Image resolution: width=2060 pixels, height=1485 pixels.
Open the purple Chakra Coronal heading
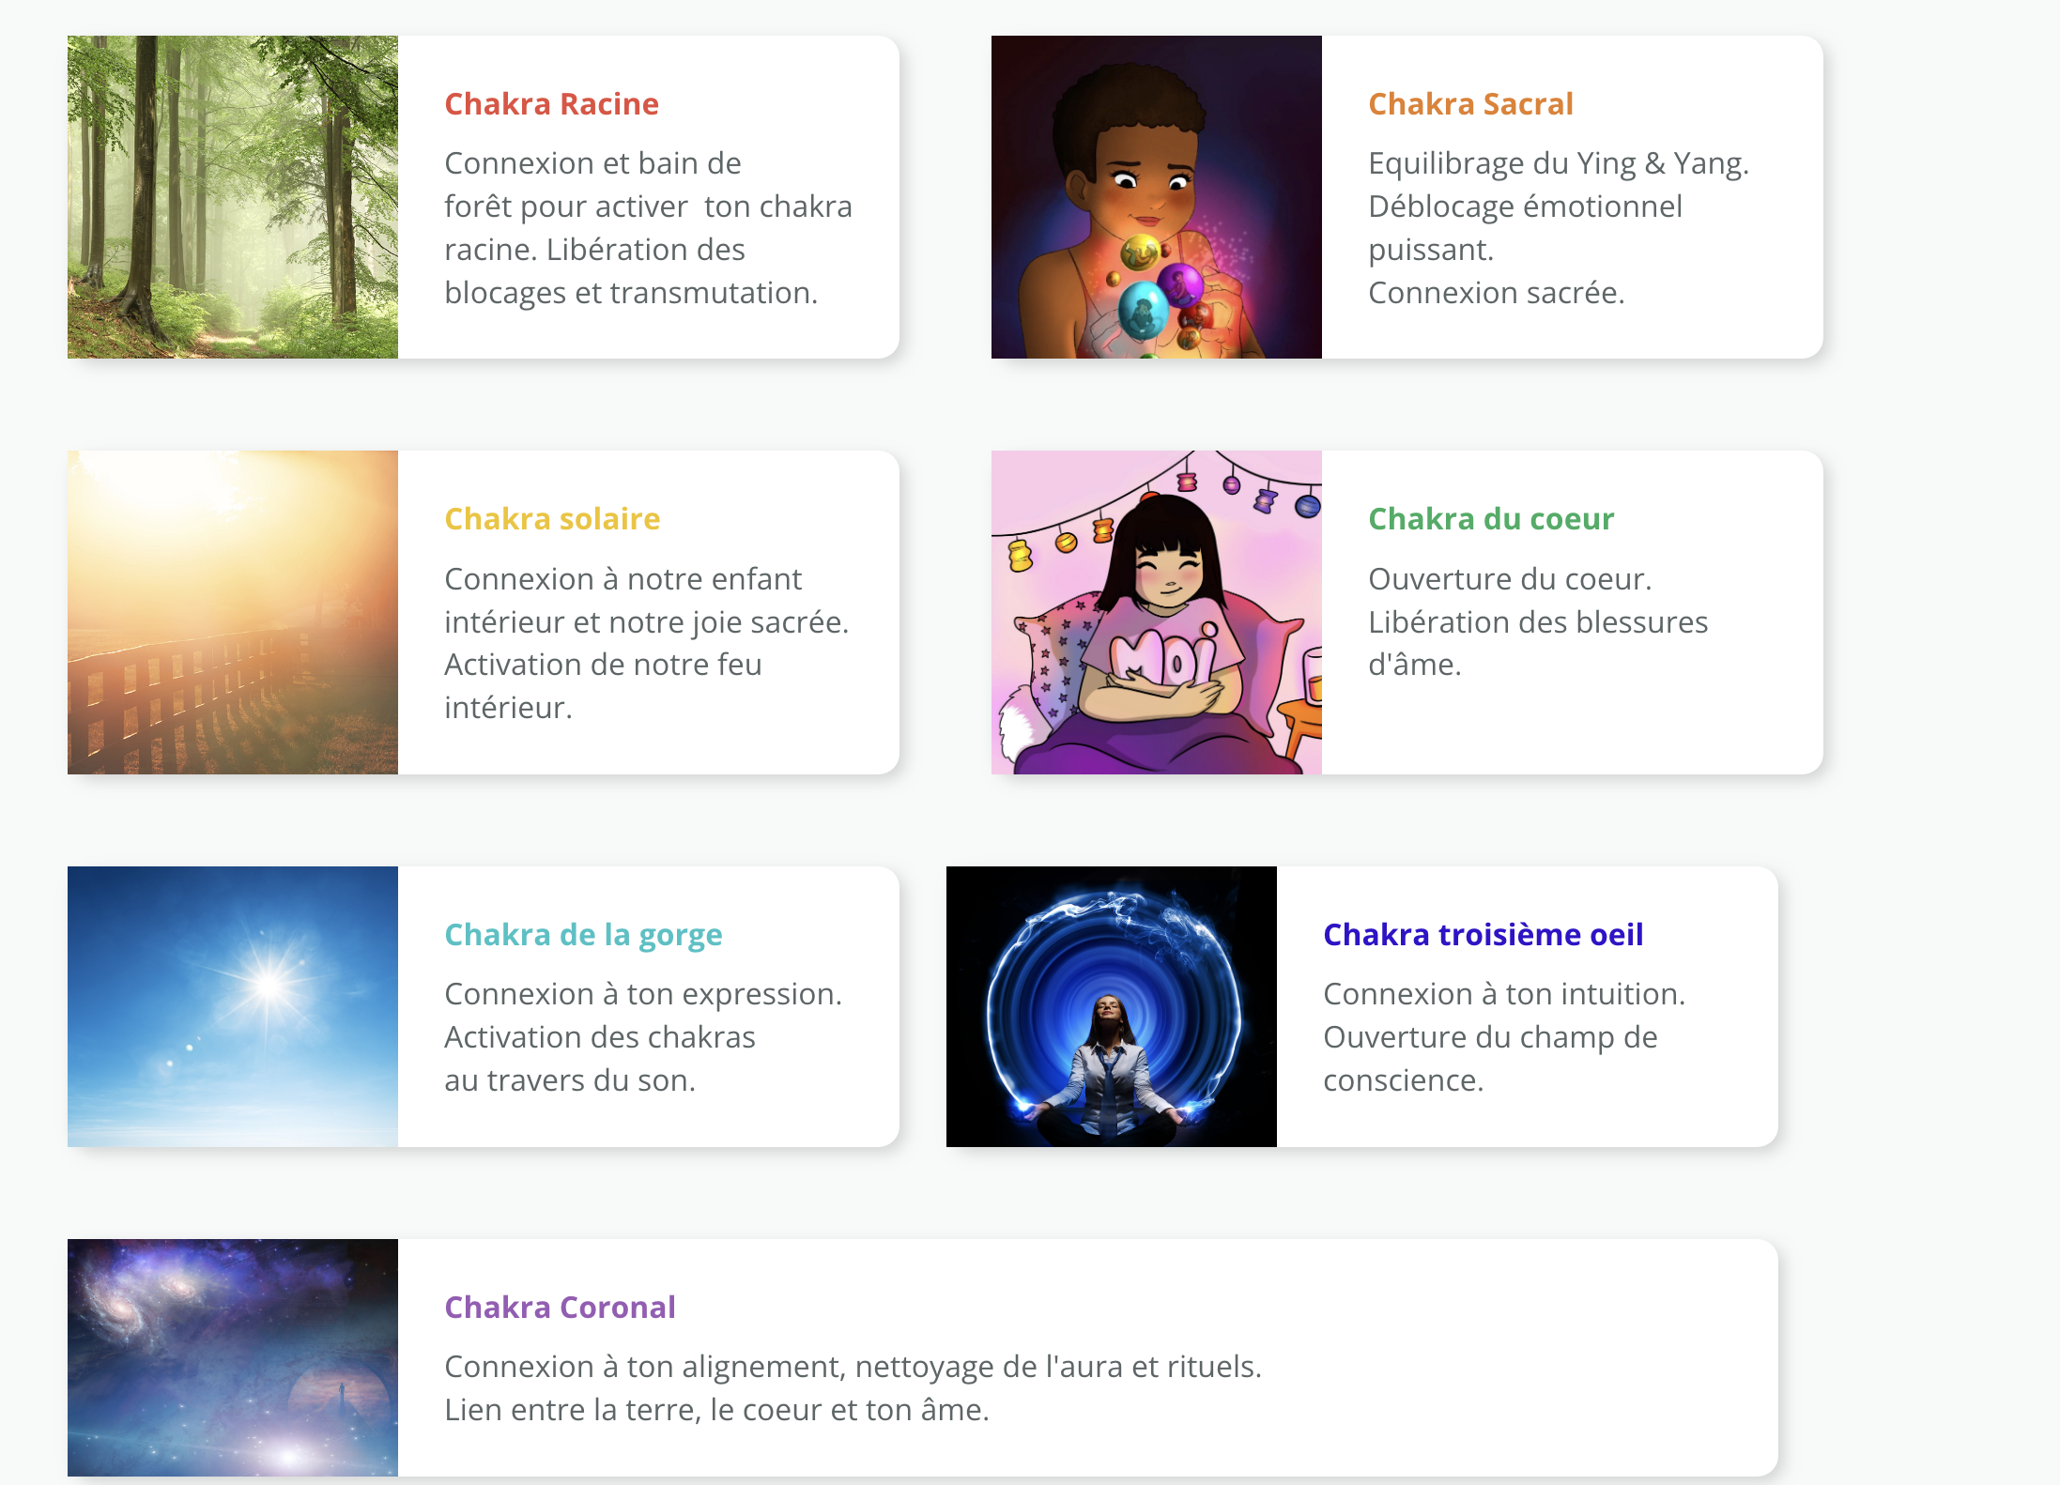[x=560, y=1308]
